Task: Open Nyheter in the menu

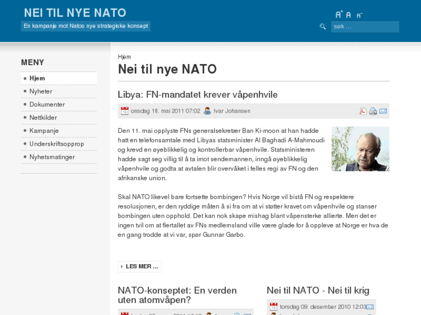Action: (59, 91)
